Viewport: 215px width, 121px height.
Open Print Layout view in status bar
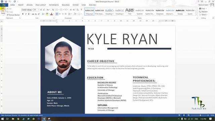[x=184, y=115]
